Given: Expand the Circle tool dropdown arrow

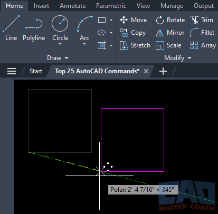Looking at the screenshot, I should click(x=60, y=44).
